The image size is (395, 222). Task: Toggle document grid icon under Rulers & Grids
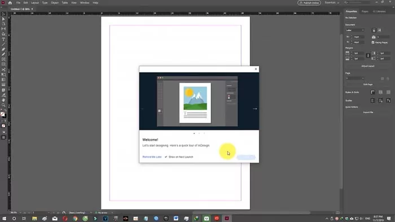[x=388, y=92]
